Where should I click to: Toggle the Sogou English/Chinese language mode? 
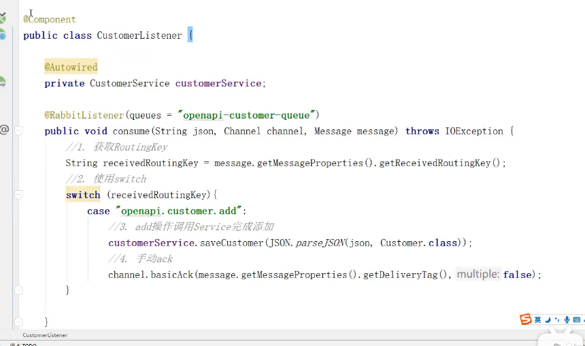click(537, 319)
